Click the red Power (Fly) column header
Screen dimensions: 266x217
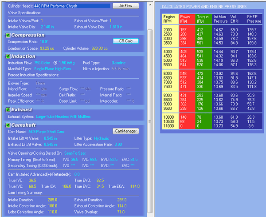(x=185, y=19)
